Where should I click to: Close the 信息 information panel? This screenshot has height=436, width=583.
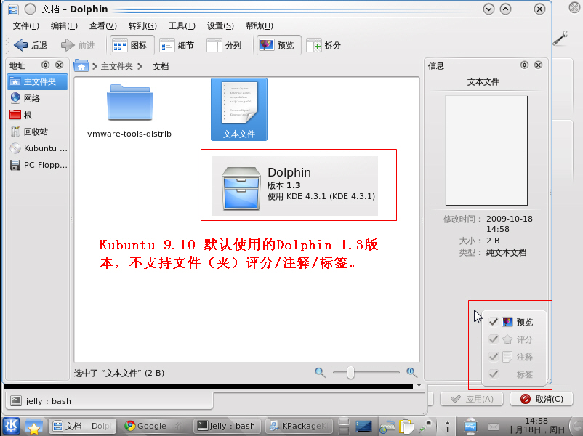tap(538, 65)
